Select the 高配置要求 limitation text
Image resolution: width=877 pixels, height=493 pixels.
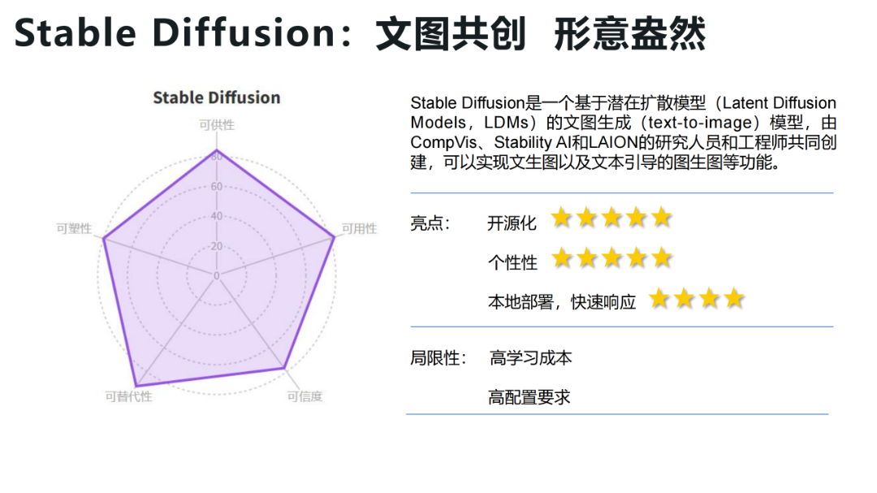point(529,397)
